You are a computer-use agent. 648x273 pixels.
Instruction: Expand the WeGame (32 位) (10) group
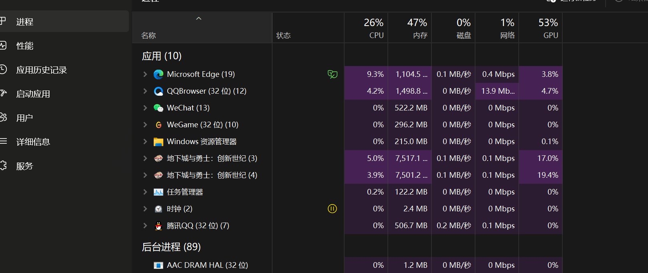click(145, 124)
